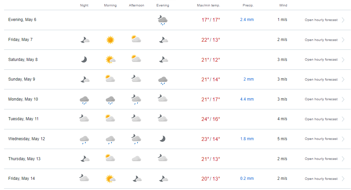The image size is (351, 190).
Task: Click the rainy afternoon icon for Wednesday, May 12
Action: [x=136, y=139]
